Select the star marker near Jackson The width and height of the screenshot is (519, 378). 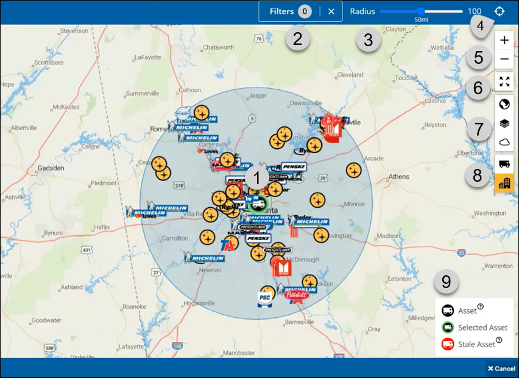tap(309, 281)
